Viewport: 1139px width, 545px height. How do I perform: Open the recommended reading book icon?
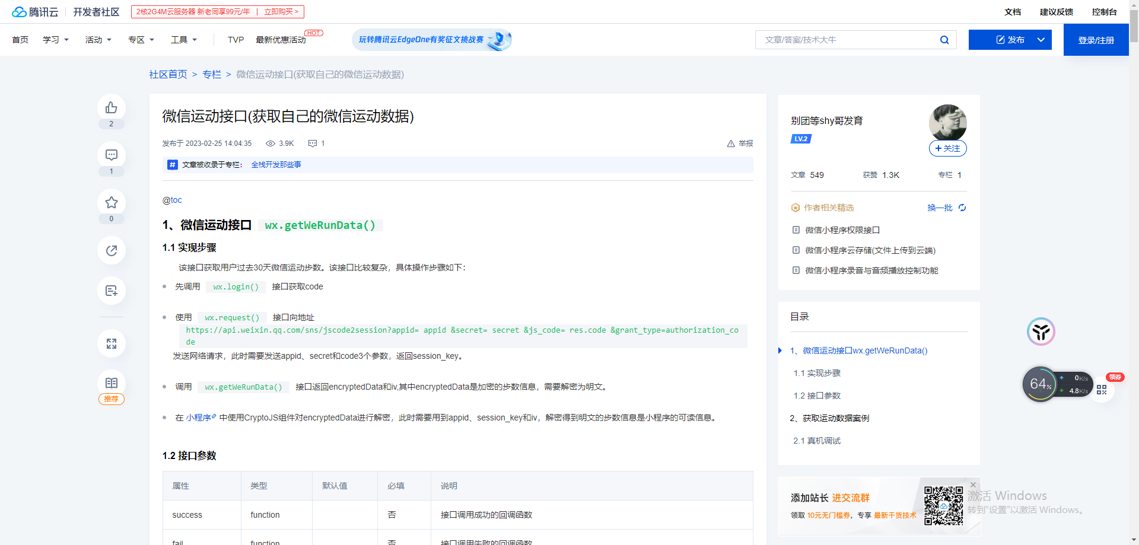pyautogui.click(x=111, y=383)
